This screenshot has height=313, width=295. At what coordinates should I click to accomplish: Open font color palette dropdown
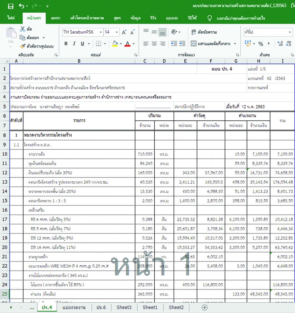coord(133,44)
